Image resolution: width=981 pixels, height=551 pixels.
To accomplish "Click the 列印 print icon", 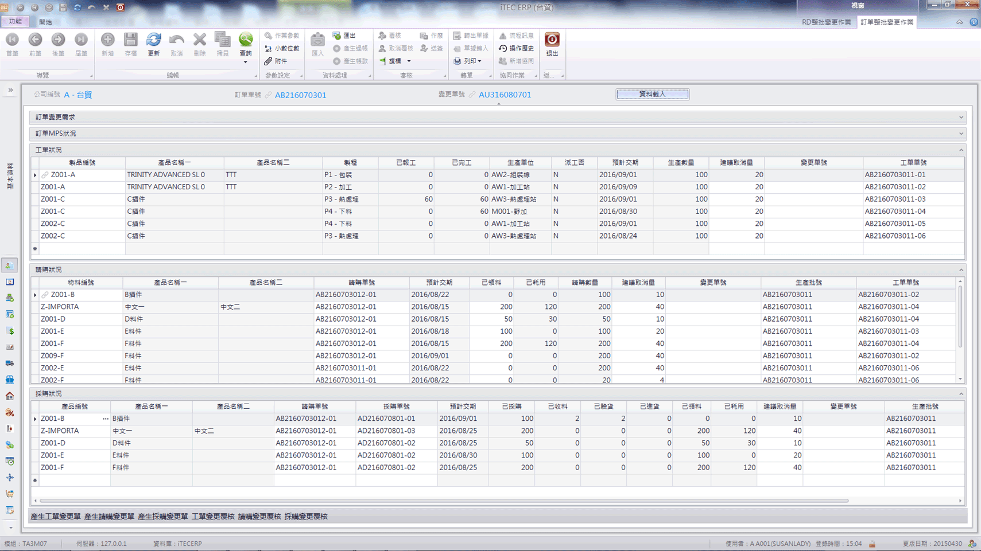I will click(x=457, y=61).
